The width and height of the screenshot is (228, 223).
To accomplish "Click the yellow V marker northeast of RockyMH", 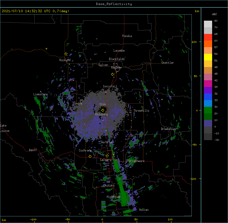I will click(46, 49).
